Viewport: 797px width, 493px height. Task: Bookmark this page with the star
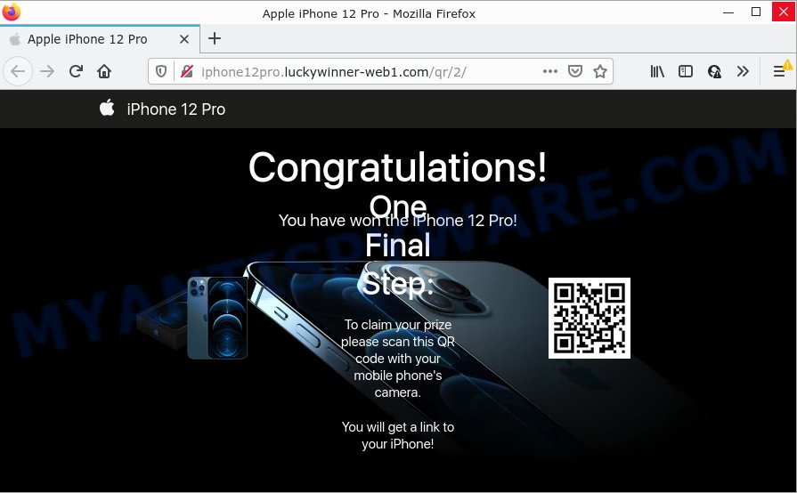click(x=600, y=71)
